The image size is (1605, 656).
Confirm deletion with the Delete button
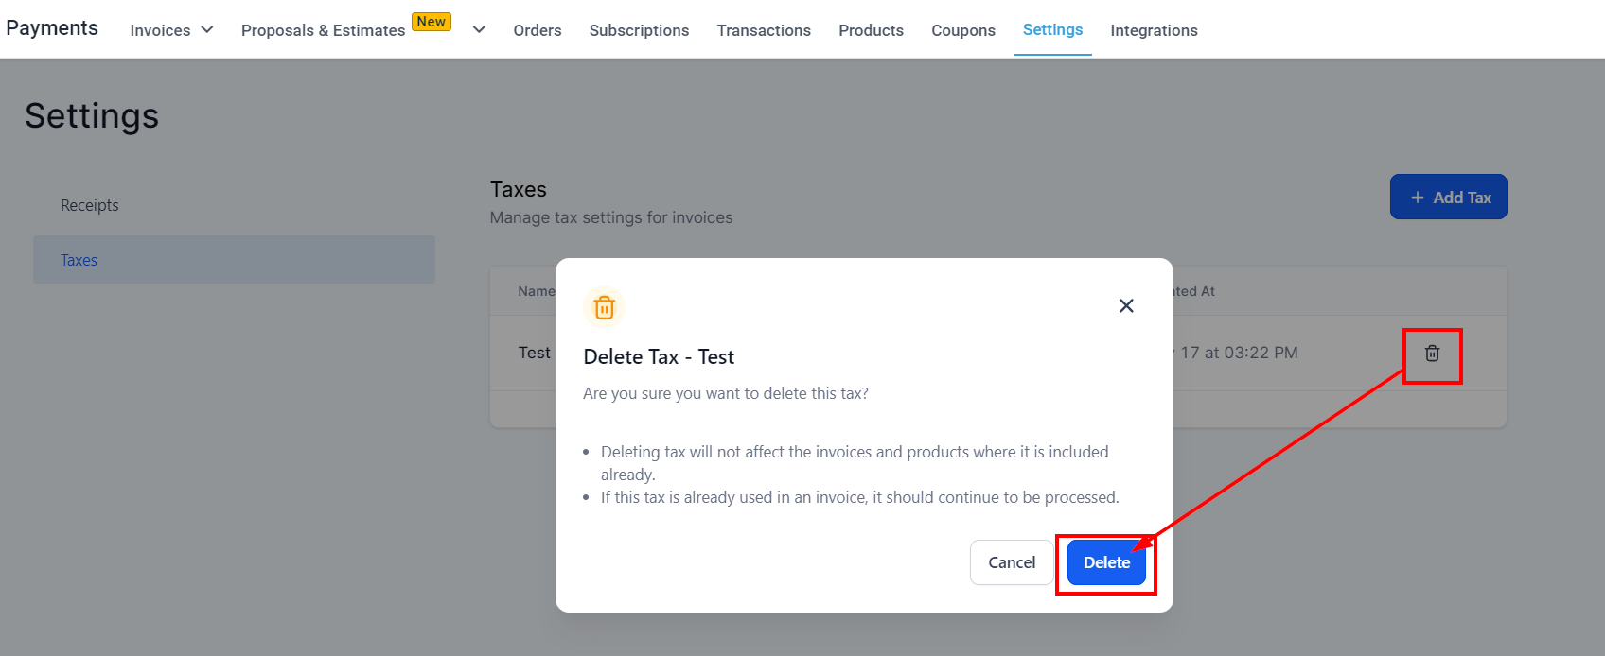point(1106,562)
